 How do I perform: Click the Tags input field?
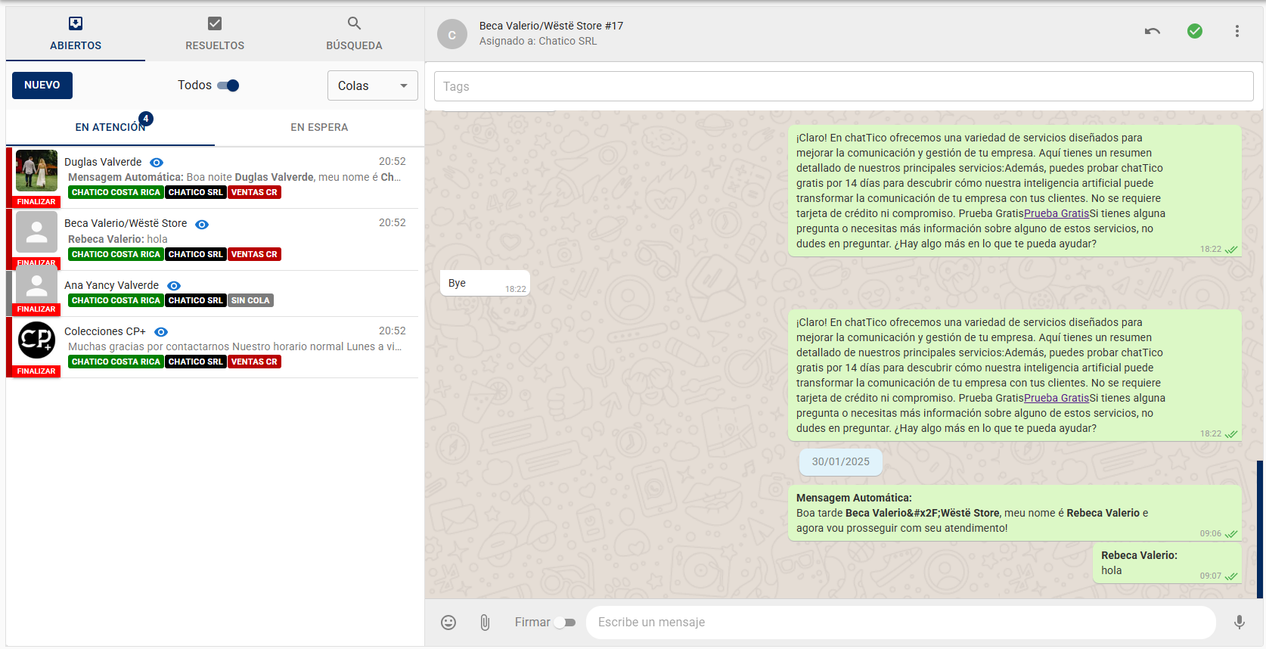pos(844,86)
